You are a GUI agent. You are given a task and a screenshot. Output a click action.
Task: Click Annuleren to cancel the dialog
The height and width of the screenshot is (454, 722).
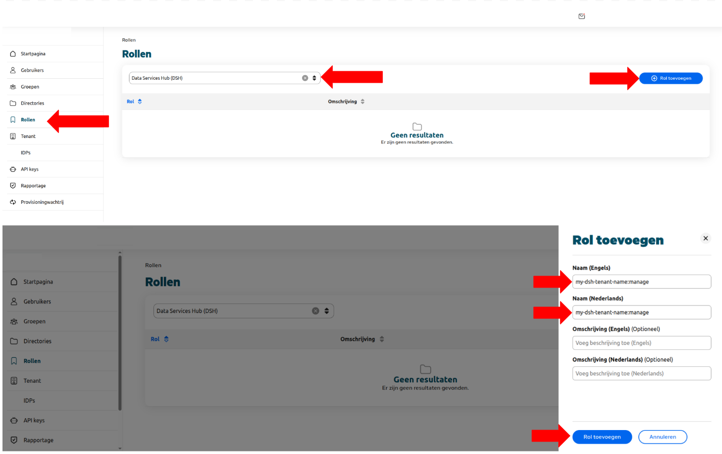[x=663, y=437]
